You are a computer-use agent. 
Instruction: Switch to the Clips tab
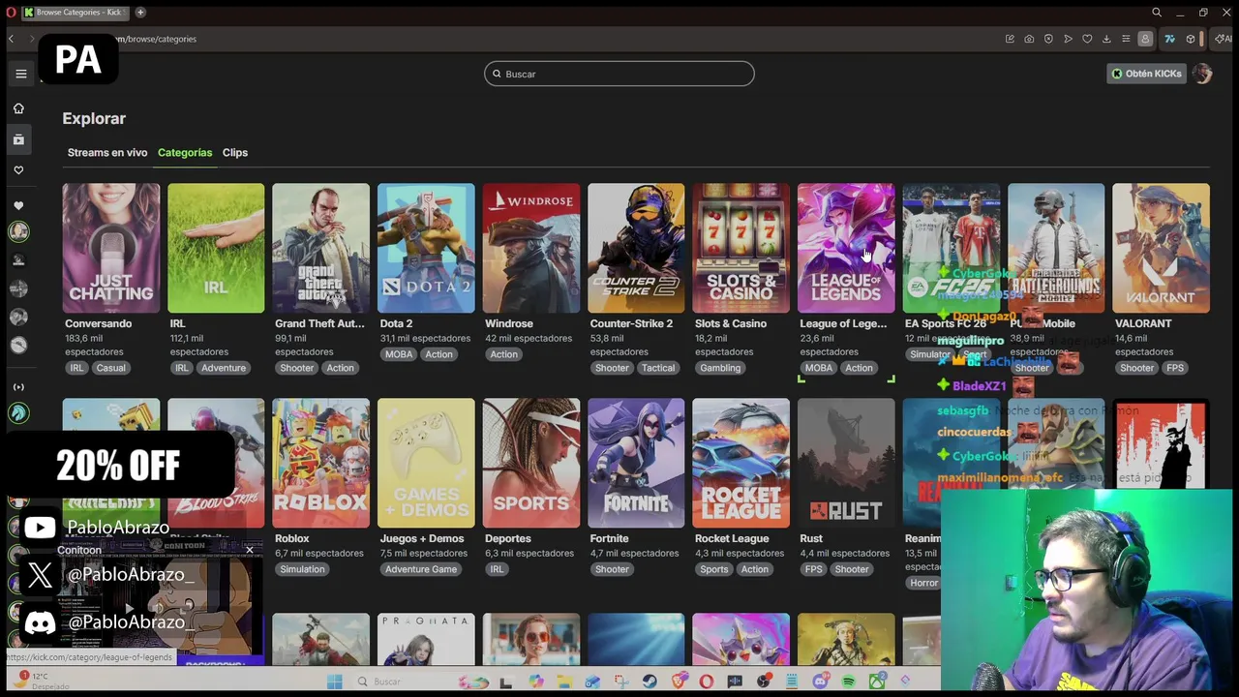[x=235, y=152]
